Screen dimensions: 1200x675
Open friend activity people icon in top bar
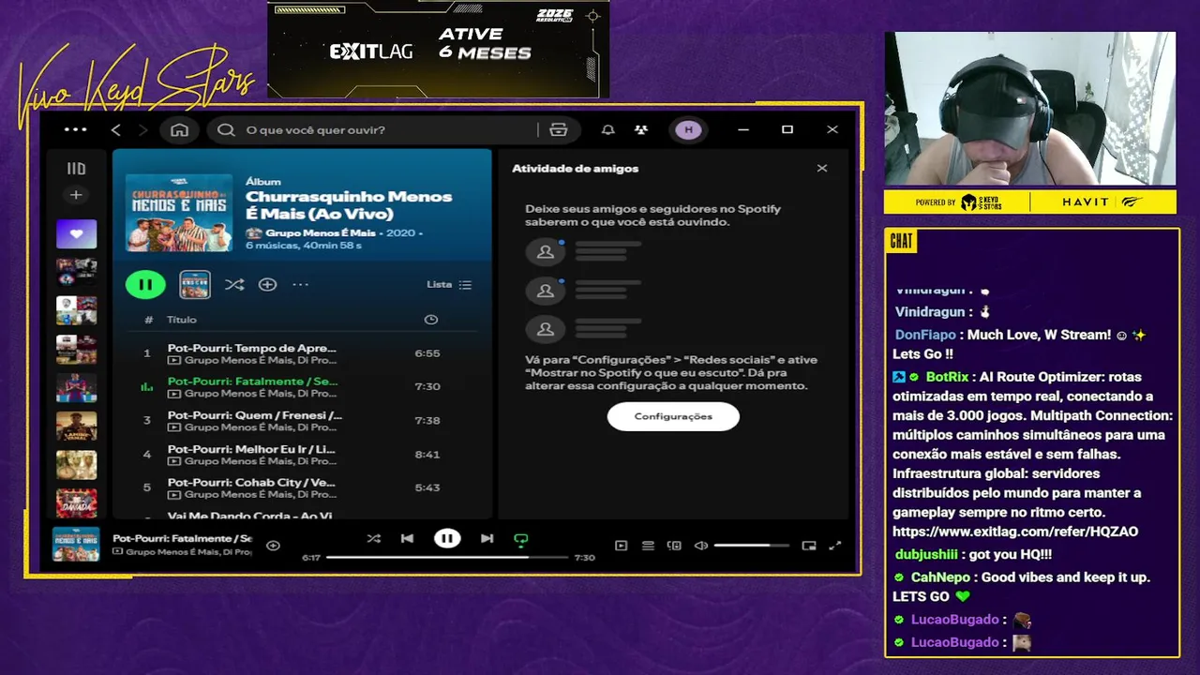[641, 129]
